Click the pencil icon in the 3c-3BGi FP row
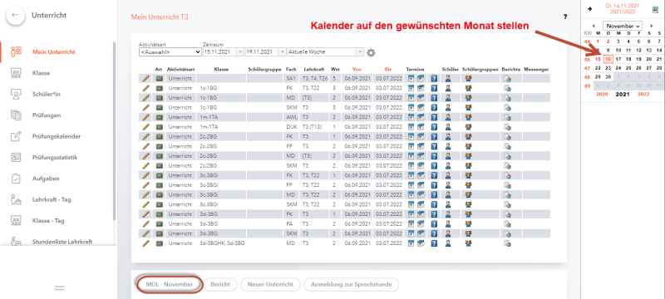The width and height of the screenshot is (665, 299). pos(146,185)
